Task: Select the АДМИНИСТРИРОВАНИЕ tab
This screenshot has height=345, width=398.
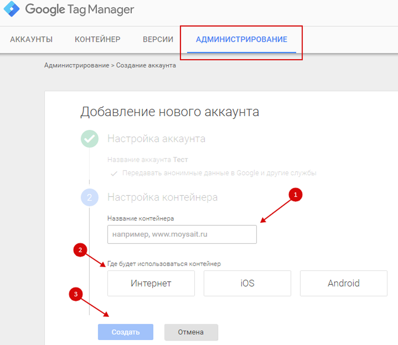Action: pyautogui.click(x=241, y=39)
